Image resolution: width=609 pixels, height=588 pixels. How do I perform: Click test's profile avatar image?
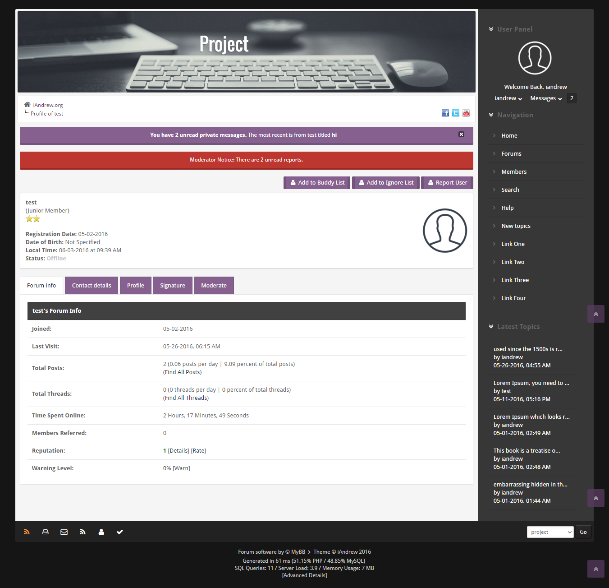pos(444,231)
